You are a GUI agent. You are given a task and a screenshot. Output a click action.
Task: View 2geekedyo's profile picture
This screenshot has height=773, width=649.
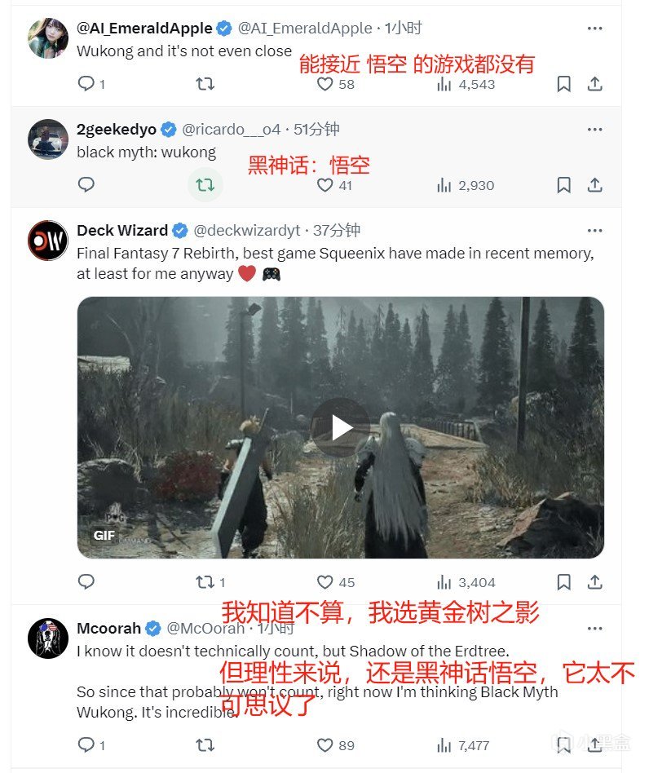pyautogui.click(x=48, y=139)
